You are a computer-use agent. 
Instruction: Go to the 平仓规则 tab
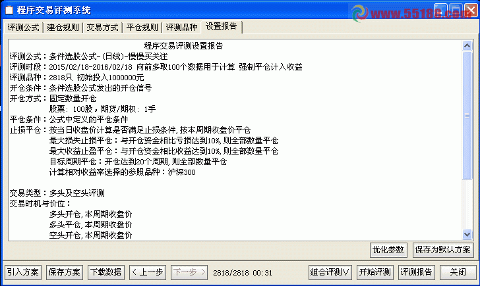pos(142,28)
